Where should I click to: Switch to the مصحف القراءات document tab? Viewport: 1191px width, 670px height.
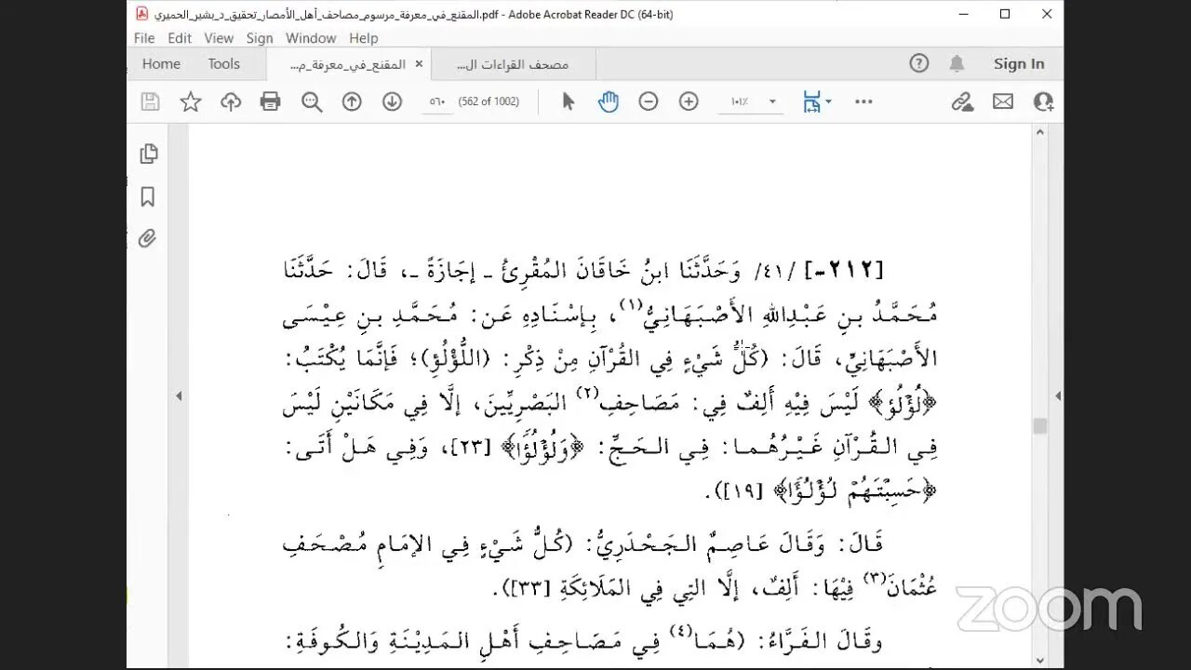tap(513, 64)
